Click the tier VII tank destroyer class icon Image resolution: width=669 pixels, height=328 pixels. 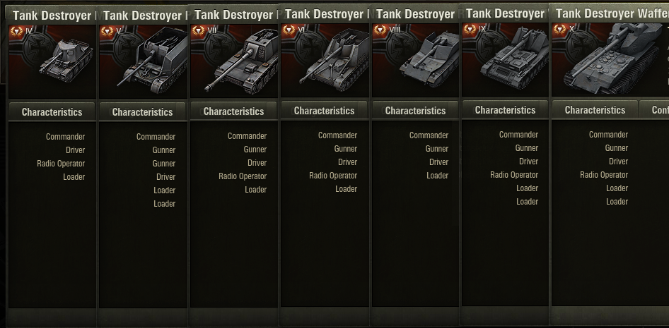point(199,30)
